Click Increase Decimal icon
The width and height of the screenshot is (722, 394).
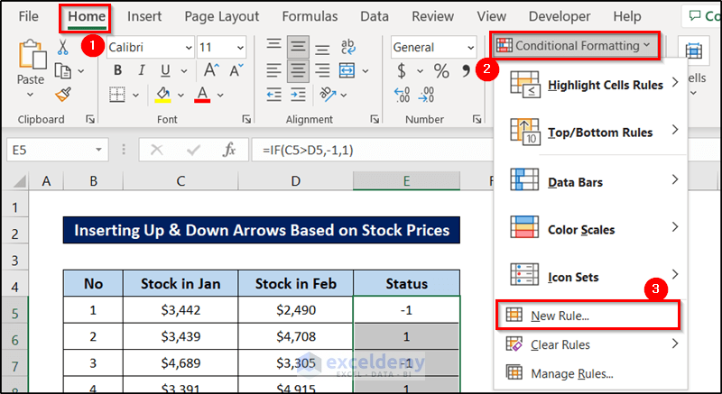(402, 95)
